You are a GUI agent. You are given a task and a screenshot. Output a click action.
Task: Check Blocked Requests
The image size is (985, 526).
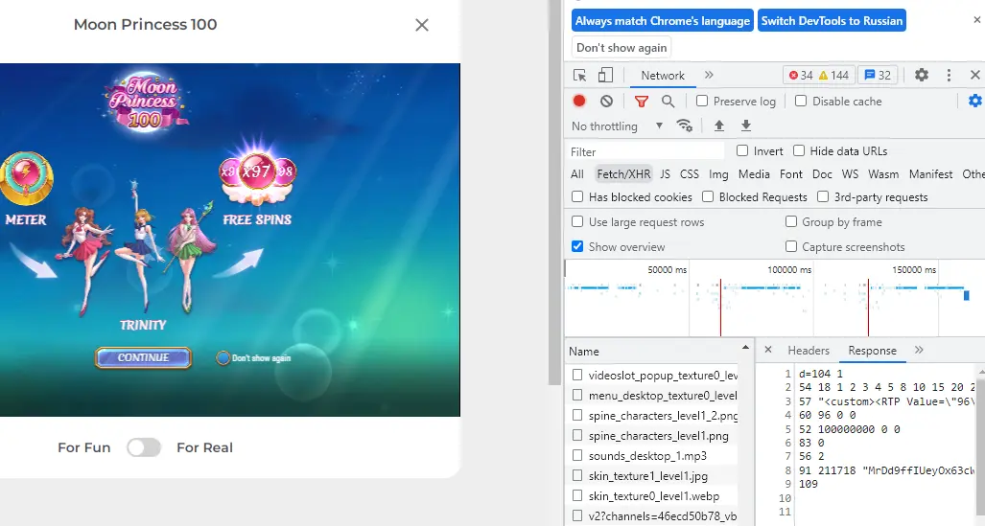click(x=708, y=196)
